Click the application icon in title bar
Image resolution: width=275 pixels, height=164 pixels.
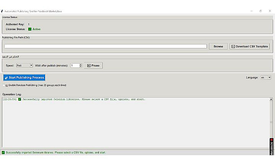[x=2, y=11]
